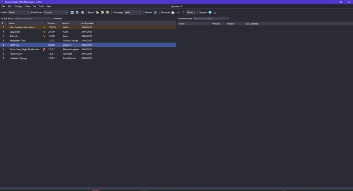Screen dimensions: 353x191
Task: Click the author cell TechRoot
Action: point(67,54)
